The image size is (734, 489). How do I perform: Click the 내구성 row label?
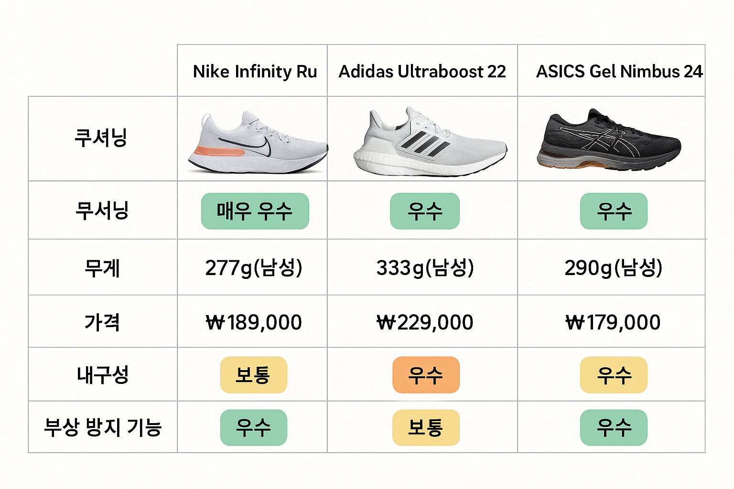[x=103, y=375]
